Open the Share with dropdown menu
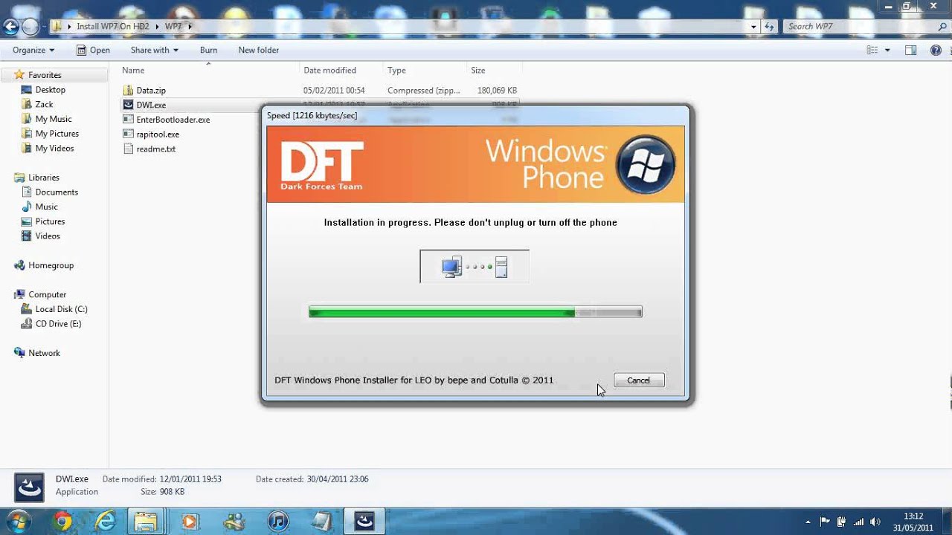The height and width of the screenshot is (535, 952). coord(155,50)
